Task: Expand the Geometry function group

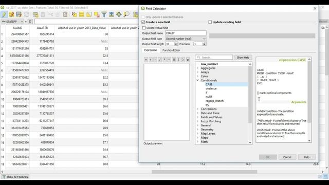Action: (x=197, y=129)
